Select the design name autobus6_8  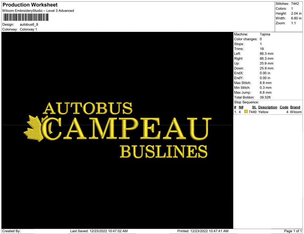[x=29, y=25]
